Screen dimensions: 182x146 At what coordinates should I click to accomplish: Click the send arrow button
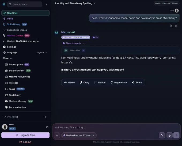pyautogui.click(x=176, y=135)
